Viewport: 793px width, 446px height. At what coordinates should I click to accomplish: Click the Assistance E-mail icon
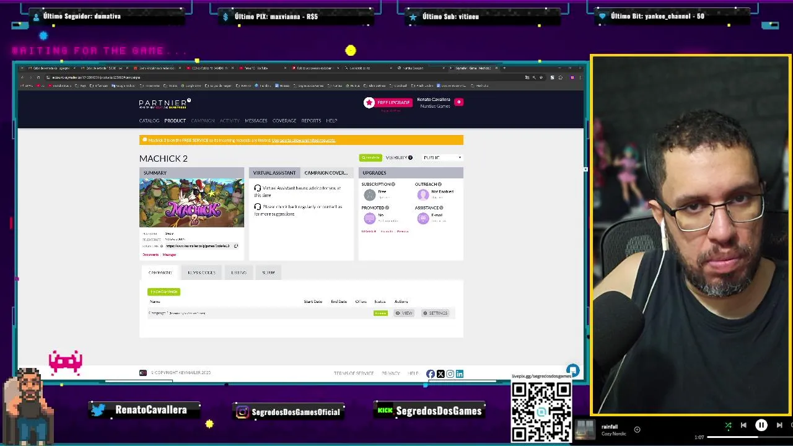point(423,218)
